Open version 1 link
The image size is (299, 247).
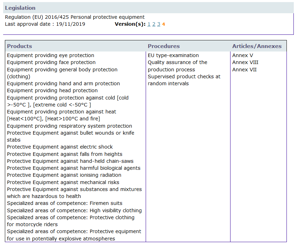click(149, 24)
